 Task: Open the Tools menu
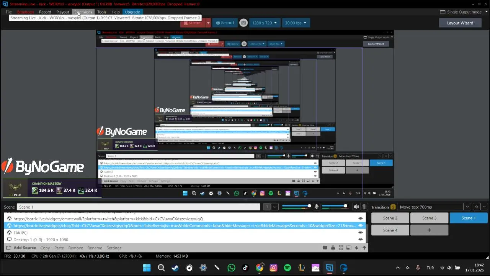pyautogui.click(x=101, y=12)
